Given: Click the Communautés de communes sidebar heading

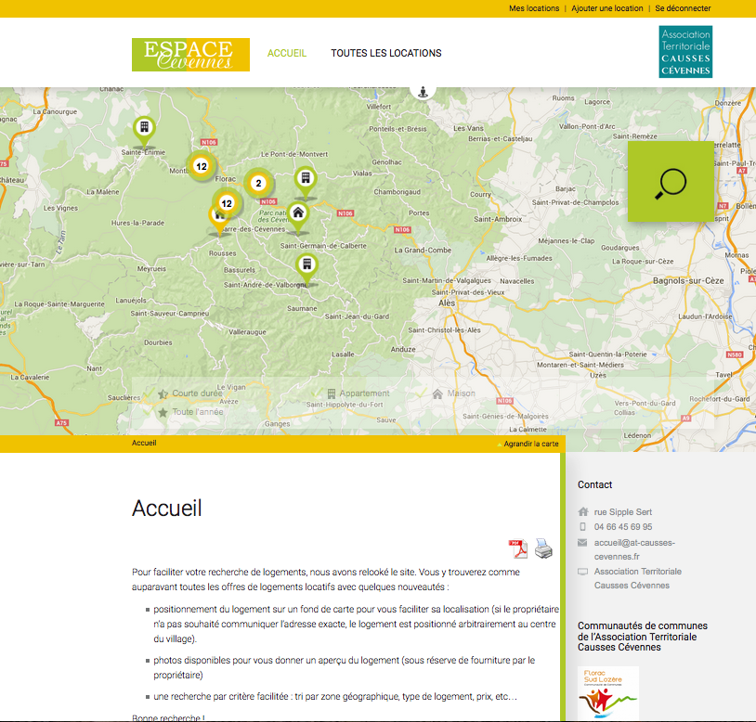Looking at the screenshot, I should [x=643, y=637].
